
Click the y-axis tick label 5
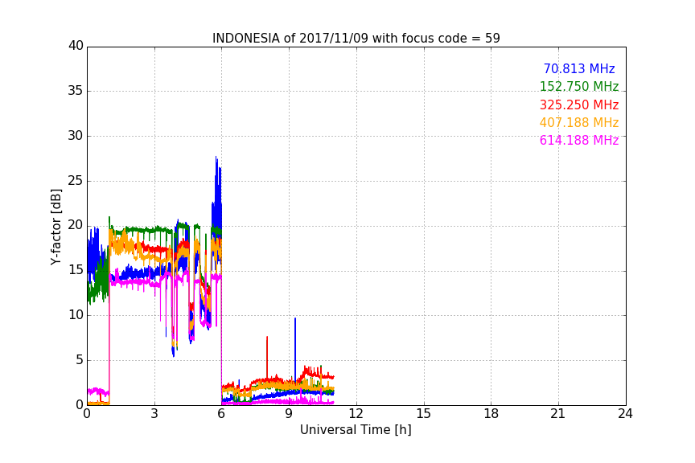[80, 360]
